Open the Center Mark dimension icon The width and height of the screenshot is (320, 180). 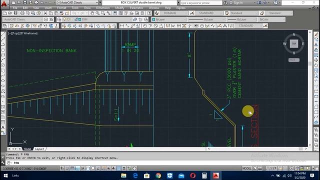202,26
